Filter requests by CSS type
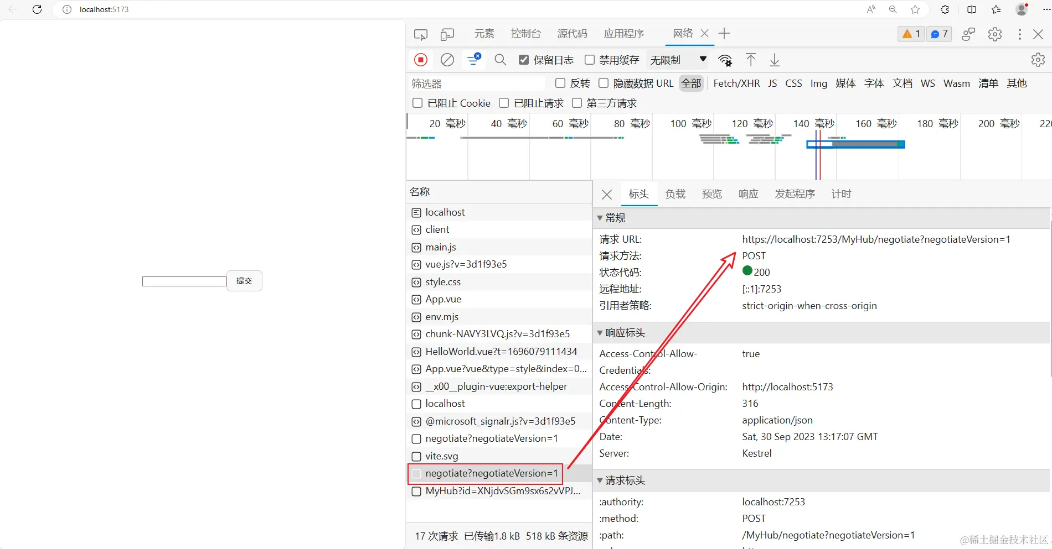Screen dimensions: 1052x549 [793, 83]
